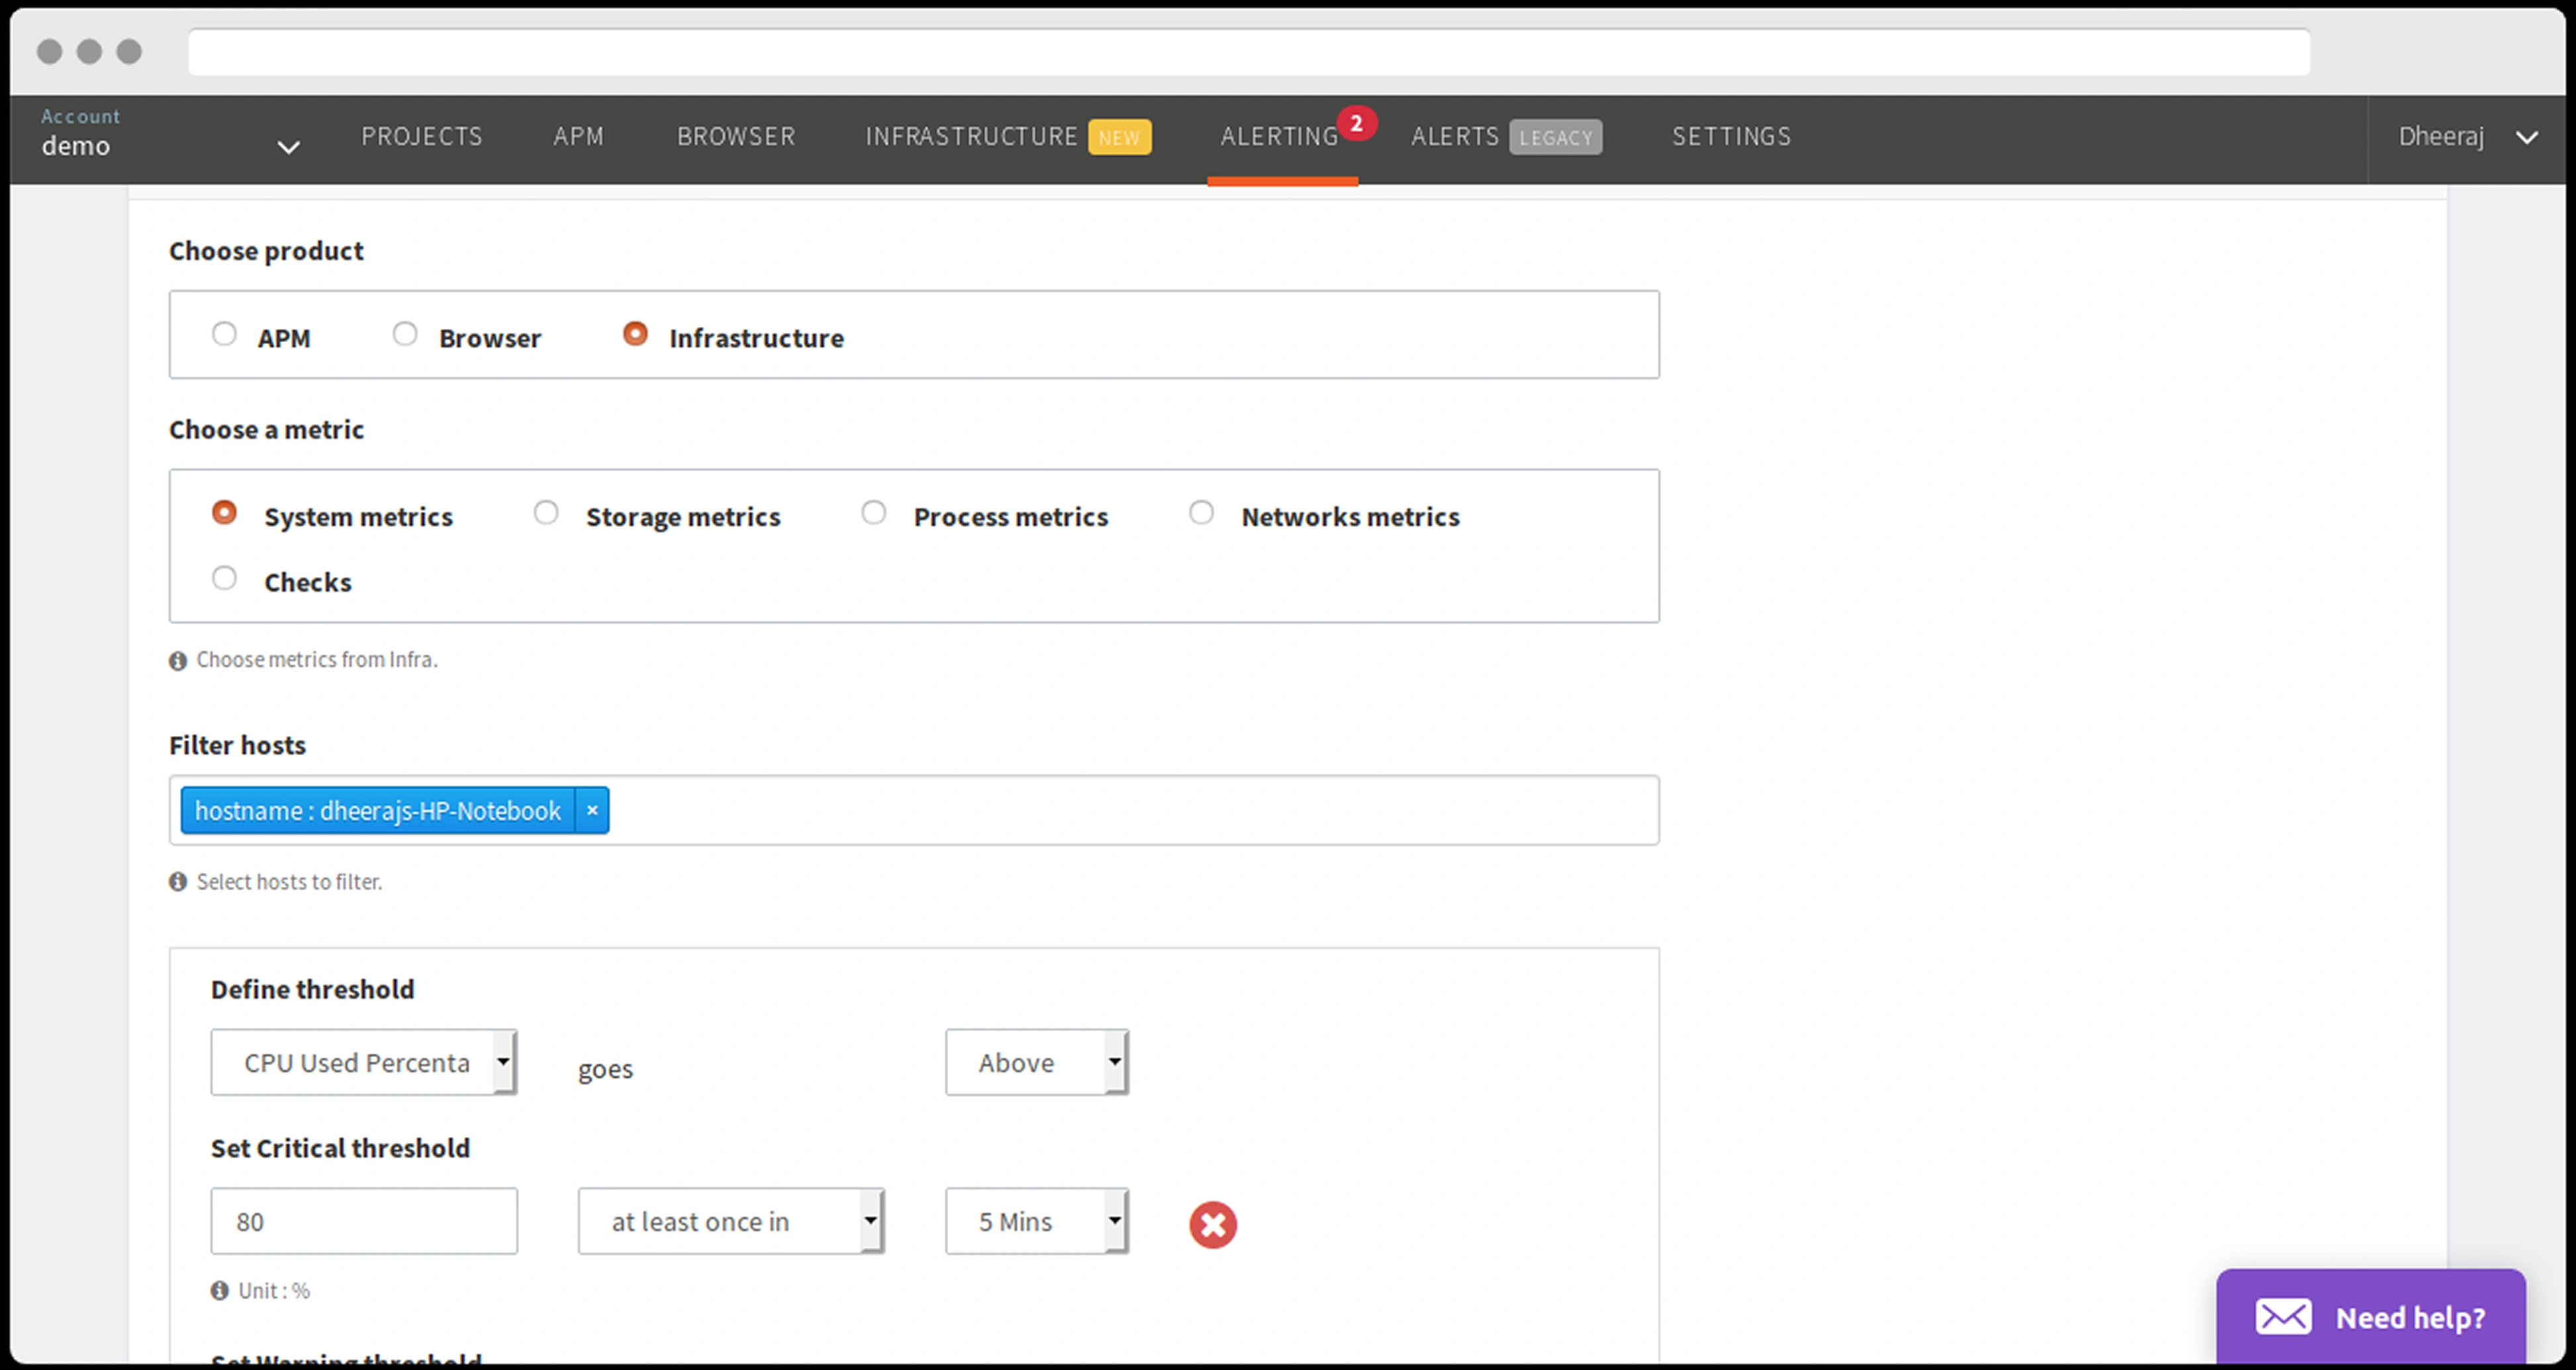Click info icon beside Unit percent
Viewport: 2576px width, 1370px height.
coord(220,1291)
